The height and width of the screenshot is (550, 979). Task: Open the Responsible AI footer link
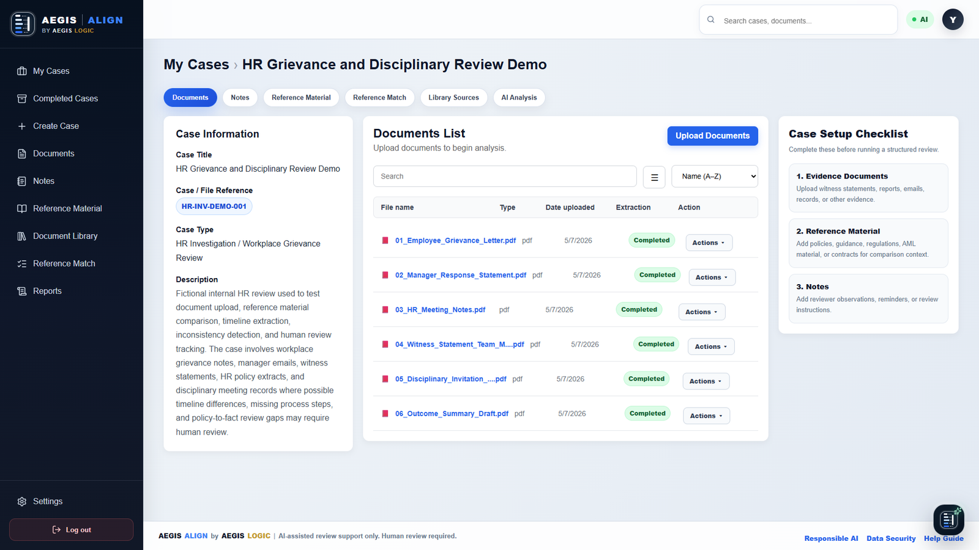831,538
